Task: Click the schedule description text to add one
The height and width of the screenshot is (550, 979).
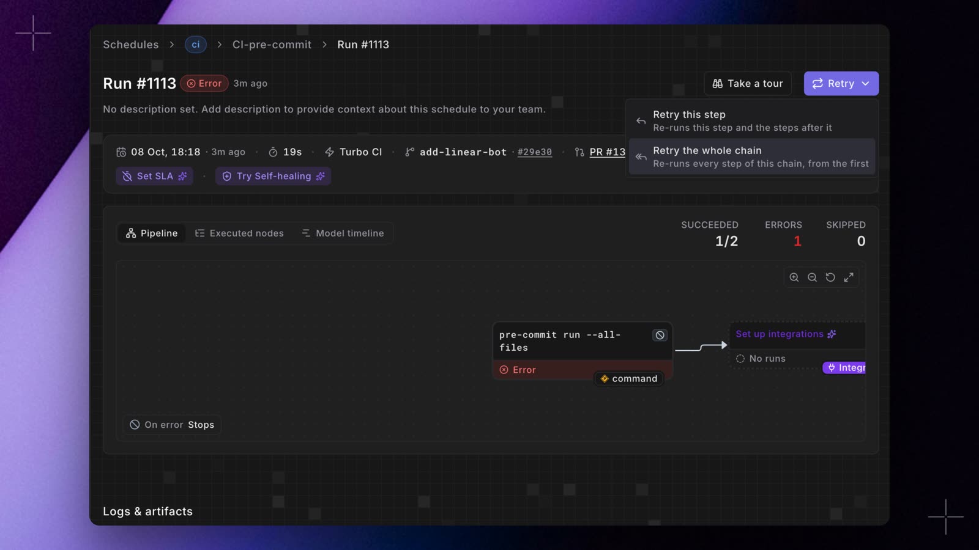Action: [x=324, y=109]
